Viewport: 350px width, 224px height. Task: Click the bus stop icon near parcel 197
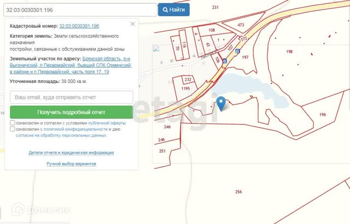238,51
